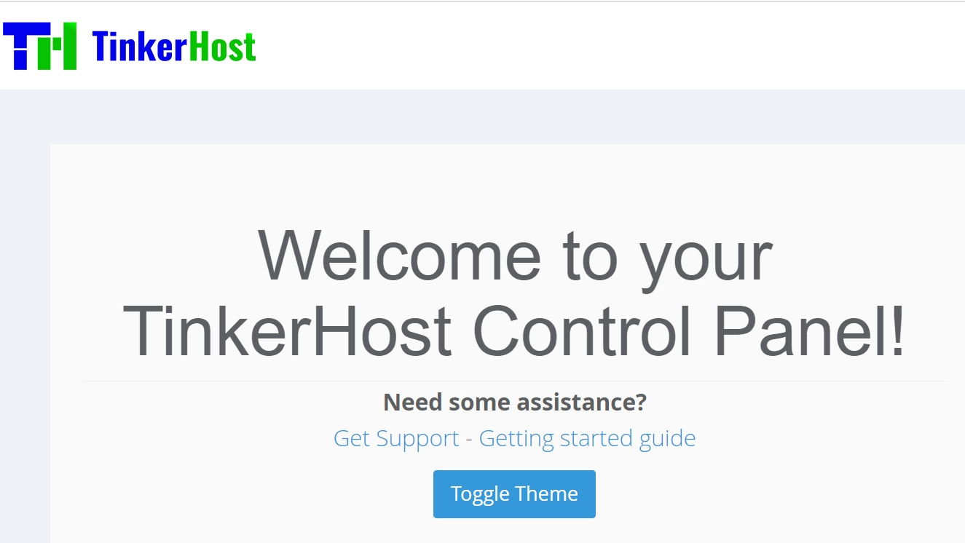This screenshot has height=543, width=965.
Task: Open the Getting started guide link
Action: tap(587, 438)
